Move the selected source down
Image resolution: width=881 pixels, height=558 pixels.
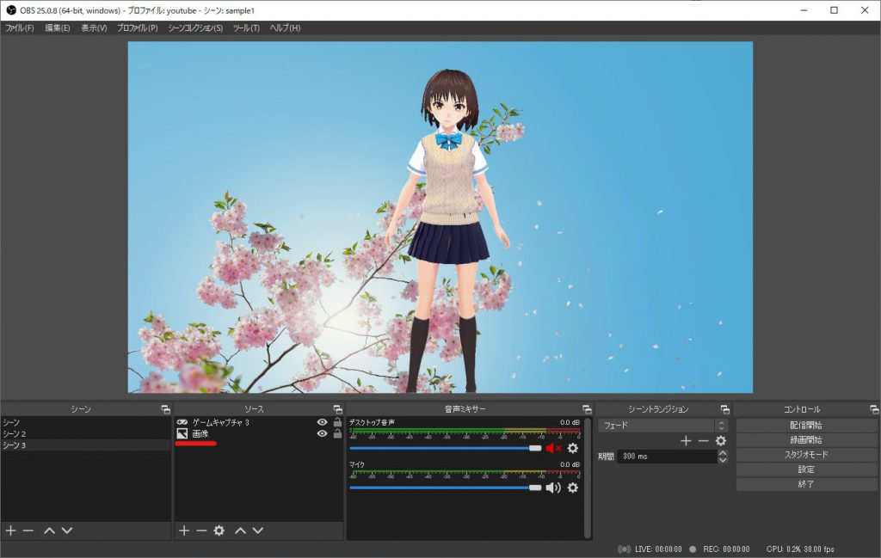[x=258, y=530]
